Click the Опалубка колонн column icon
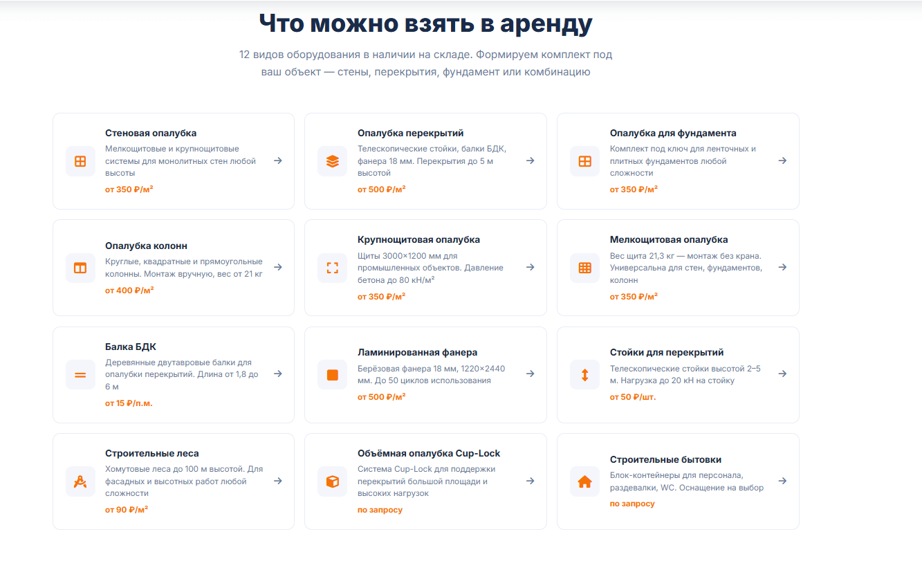The image size is (922, 561). 80,268
